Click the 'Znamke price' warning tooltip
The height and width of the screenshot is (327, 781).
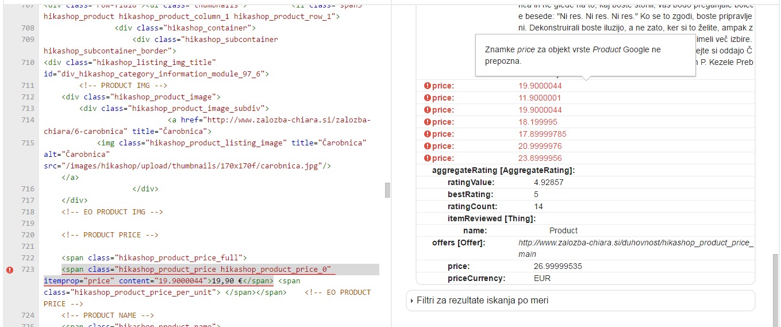coord(585,55)
